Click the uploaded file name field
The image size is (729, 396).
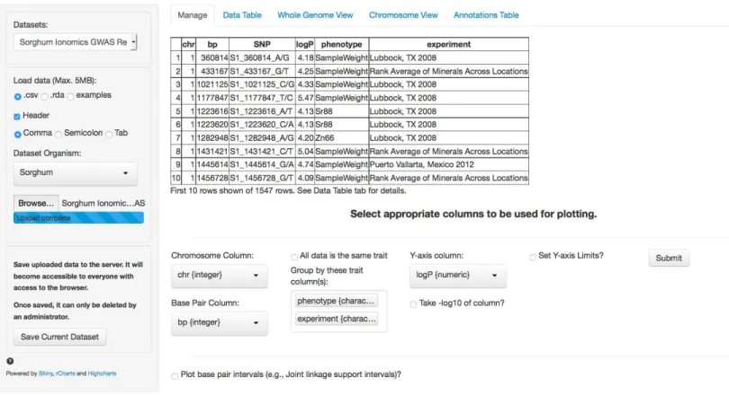point(103,203)
